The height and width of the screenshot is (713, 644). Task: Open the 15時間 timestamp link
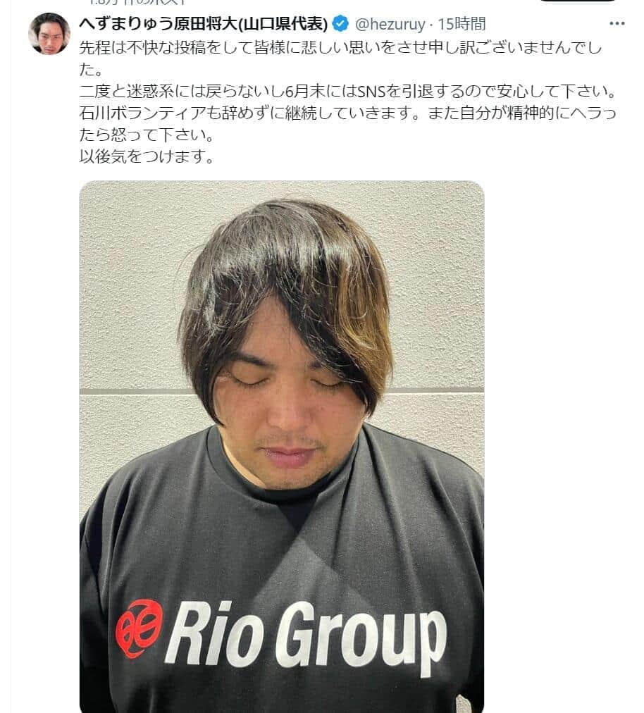point(462,24)
